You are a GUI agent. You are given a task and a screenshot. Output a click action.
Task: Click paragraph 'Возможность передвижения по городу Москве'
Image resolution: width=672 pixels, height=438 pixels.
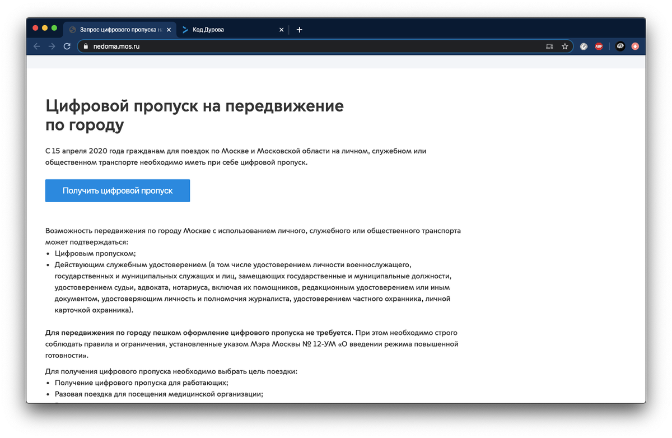pos(253,236)
